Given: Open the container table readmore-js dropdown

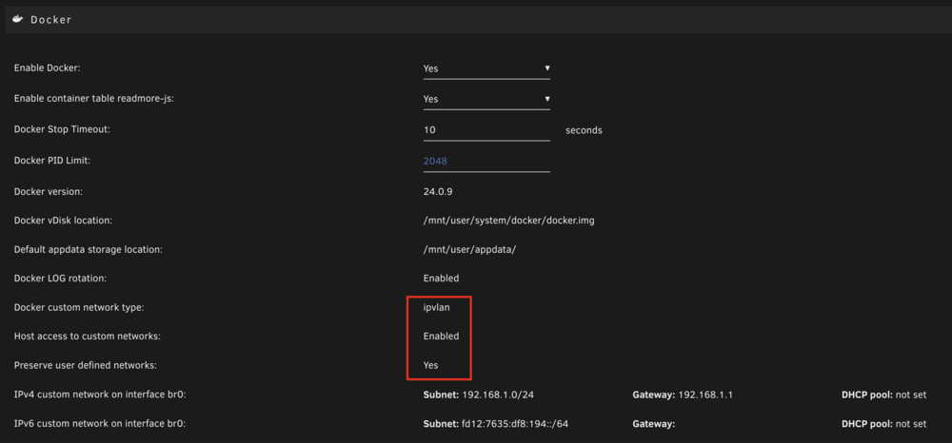Looking at the screenshot, I should point(486,99).
